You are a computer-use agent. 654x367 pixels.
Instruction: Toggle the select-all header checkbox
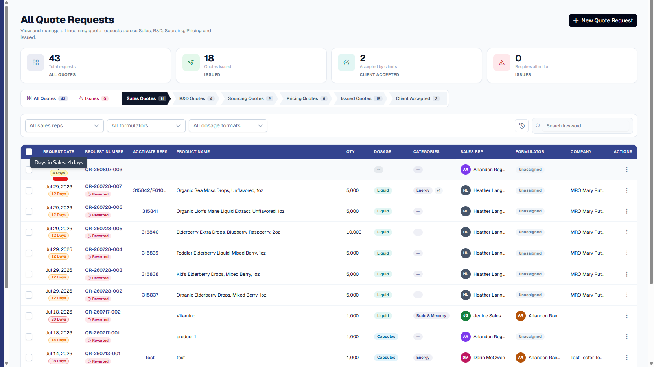click(x=29, y=152)
